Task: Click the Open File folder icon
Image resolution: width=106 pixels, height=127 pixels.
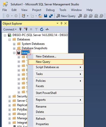Action: (x=40, y=16)
